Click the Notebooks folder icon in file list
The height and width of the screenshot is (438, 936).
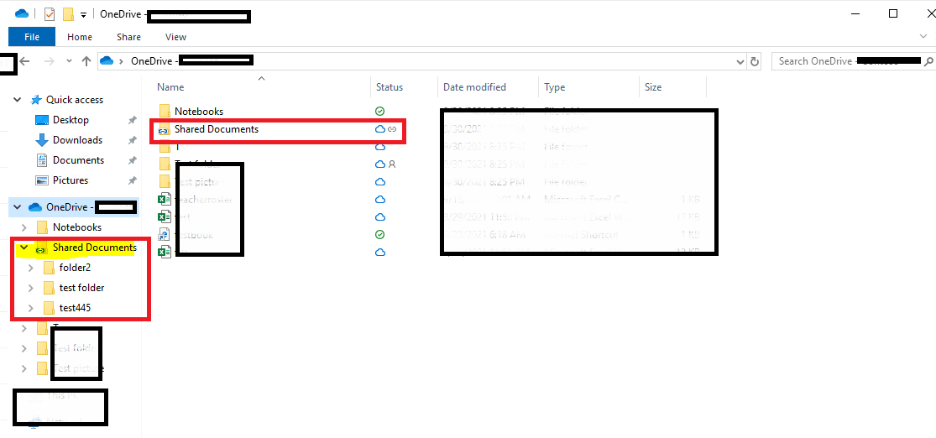click(165, 111)
